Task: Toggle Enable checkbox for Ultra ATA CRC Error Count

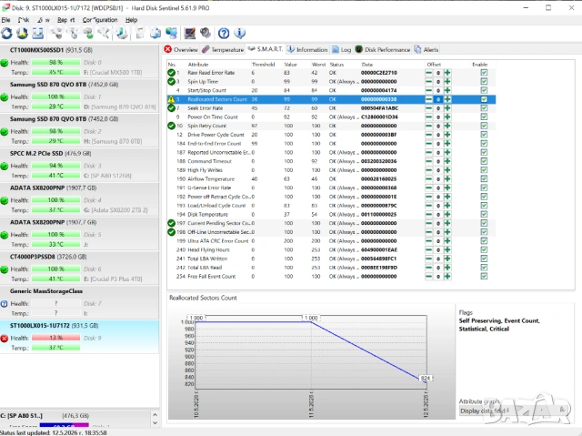Action: click(484, 241)
